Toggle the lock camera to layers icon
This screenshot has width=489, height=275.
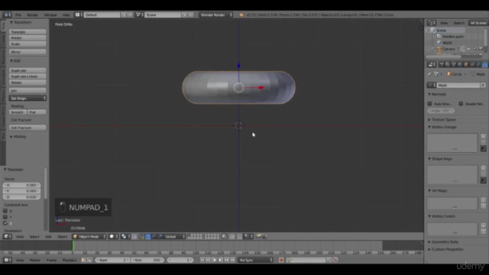[x=224, y=236]
